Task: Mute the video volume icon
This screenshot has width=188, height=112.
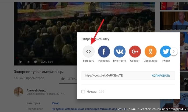Action: [35, 62]
